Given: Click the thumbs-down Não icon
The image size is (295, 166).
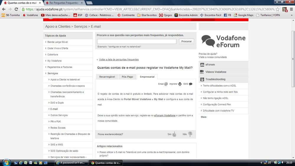Looking at the screenshot, I should coord(190,134).
